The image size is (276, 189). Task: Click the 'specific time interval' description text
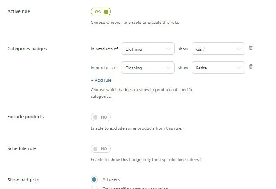147,160
